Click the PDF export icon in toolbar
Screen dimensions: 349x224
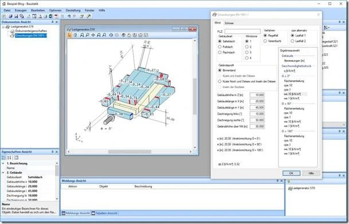click(x=56, y=16)
